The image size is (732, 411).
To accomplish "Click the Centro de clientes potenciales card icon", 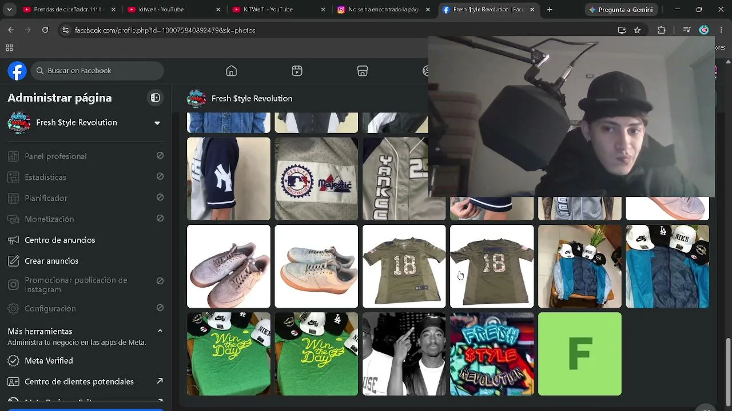I will point(14,382).
